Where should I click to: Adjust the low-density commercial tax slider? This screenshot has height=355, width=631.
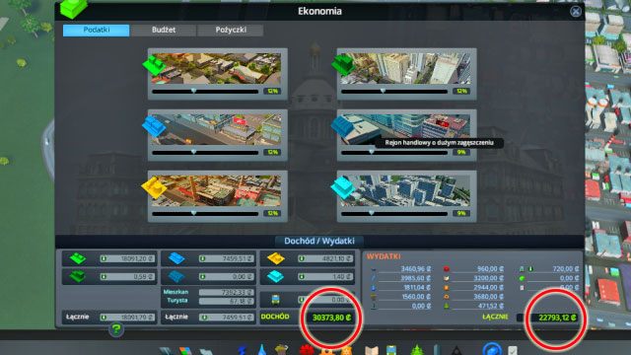tap(205, 153)
